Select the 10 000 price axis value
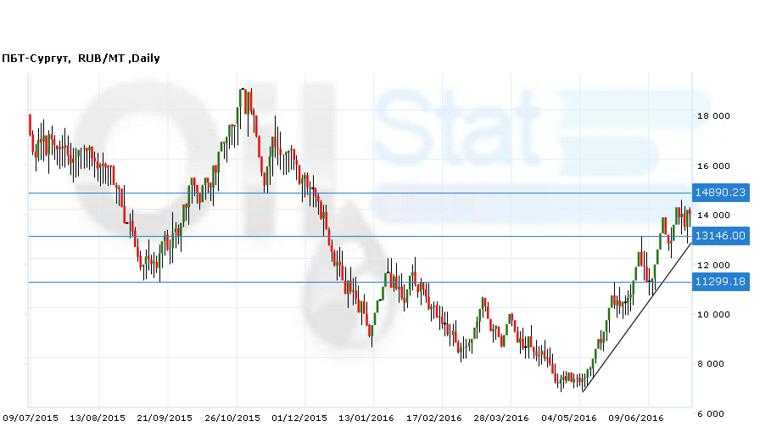 point(713,315)
